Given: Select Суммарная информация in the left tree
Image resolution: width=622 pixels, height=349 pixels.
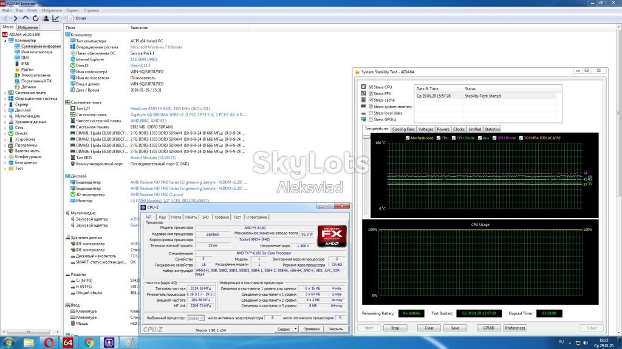Looking at the screenshot, I should tap(41, 46).
